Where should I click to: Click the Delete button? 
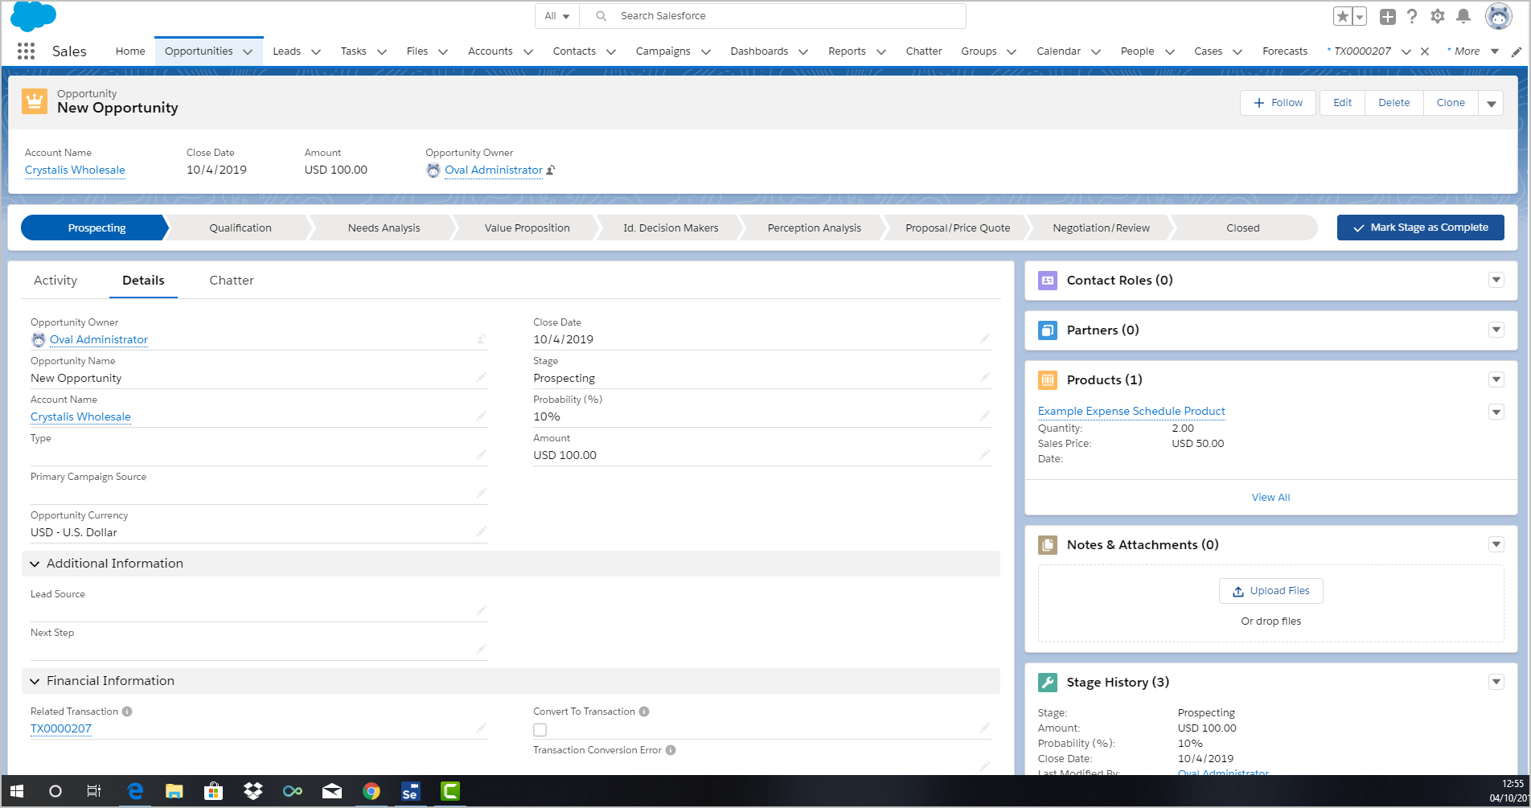1393,103
